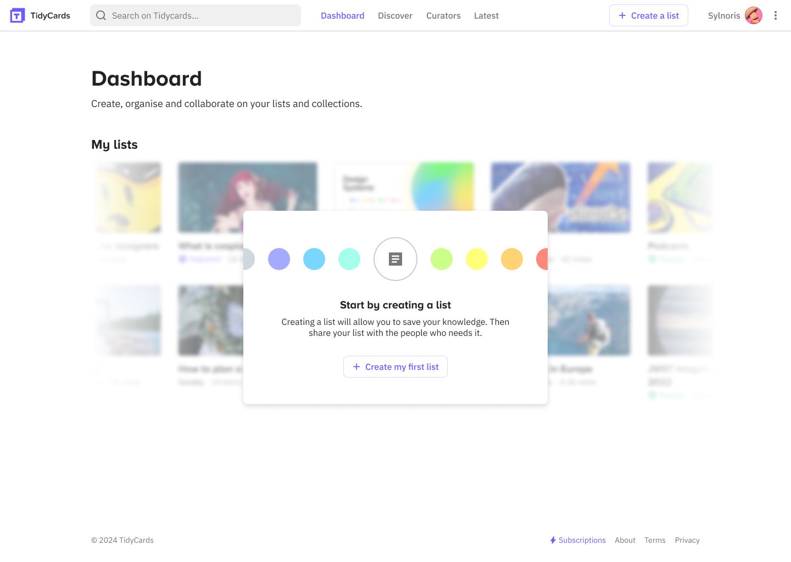Click the Create a list button
Screen dimensions: 791x562
[649, 15]
